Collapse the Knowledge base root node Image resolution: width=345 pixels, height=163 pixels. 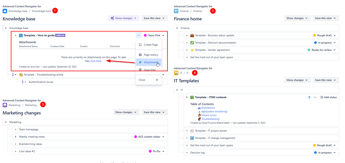[x=6, y=28]
